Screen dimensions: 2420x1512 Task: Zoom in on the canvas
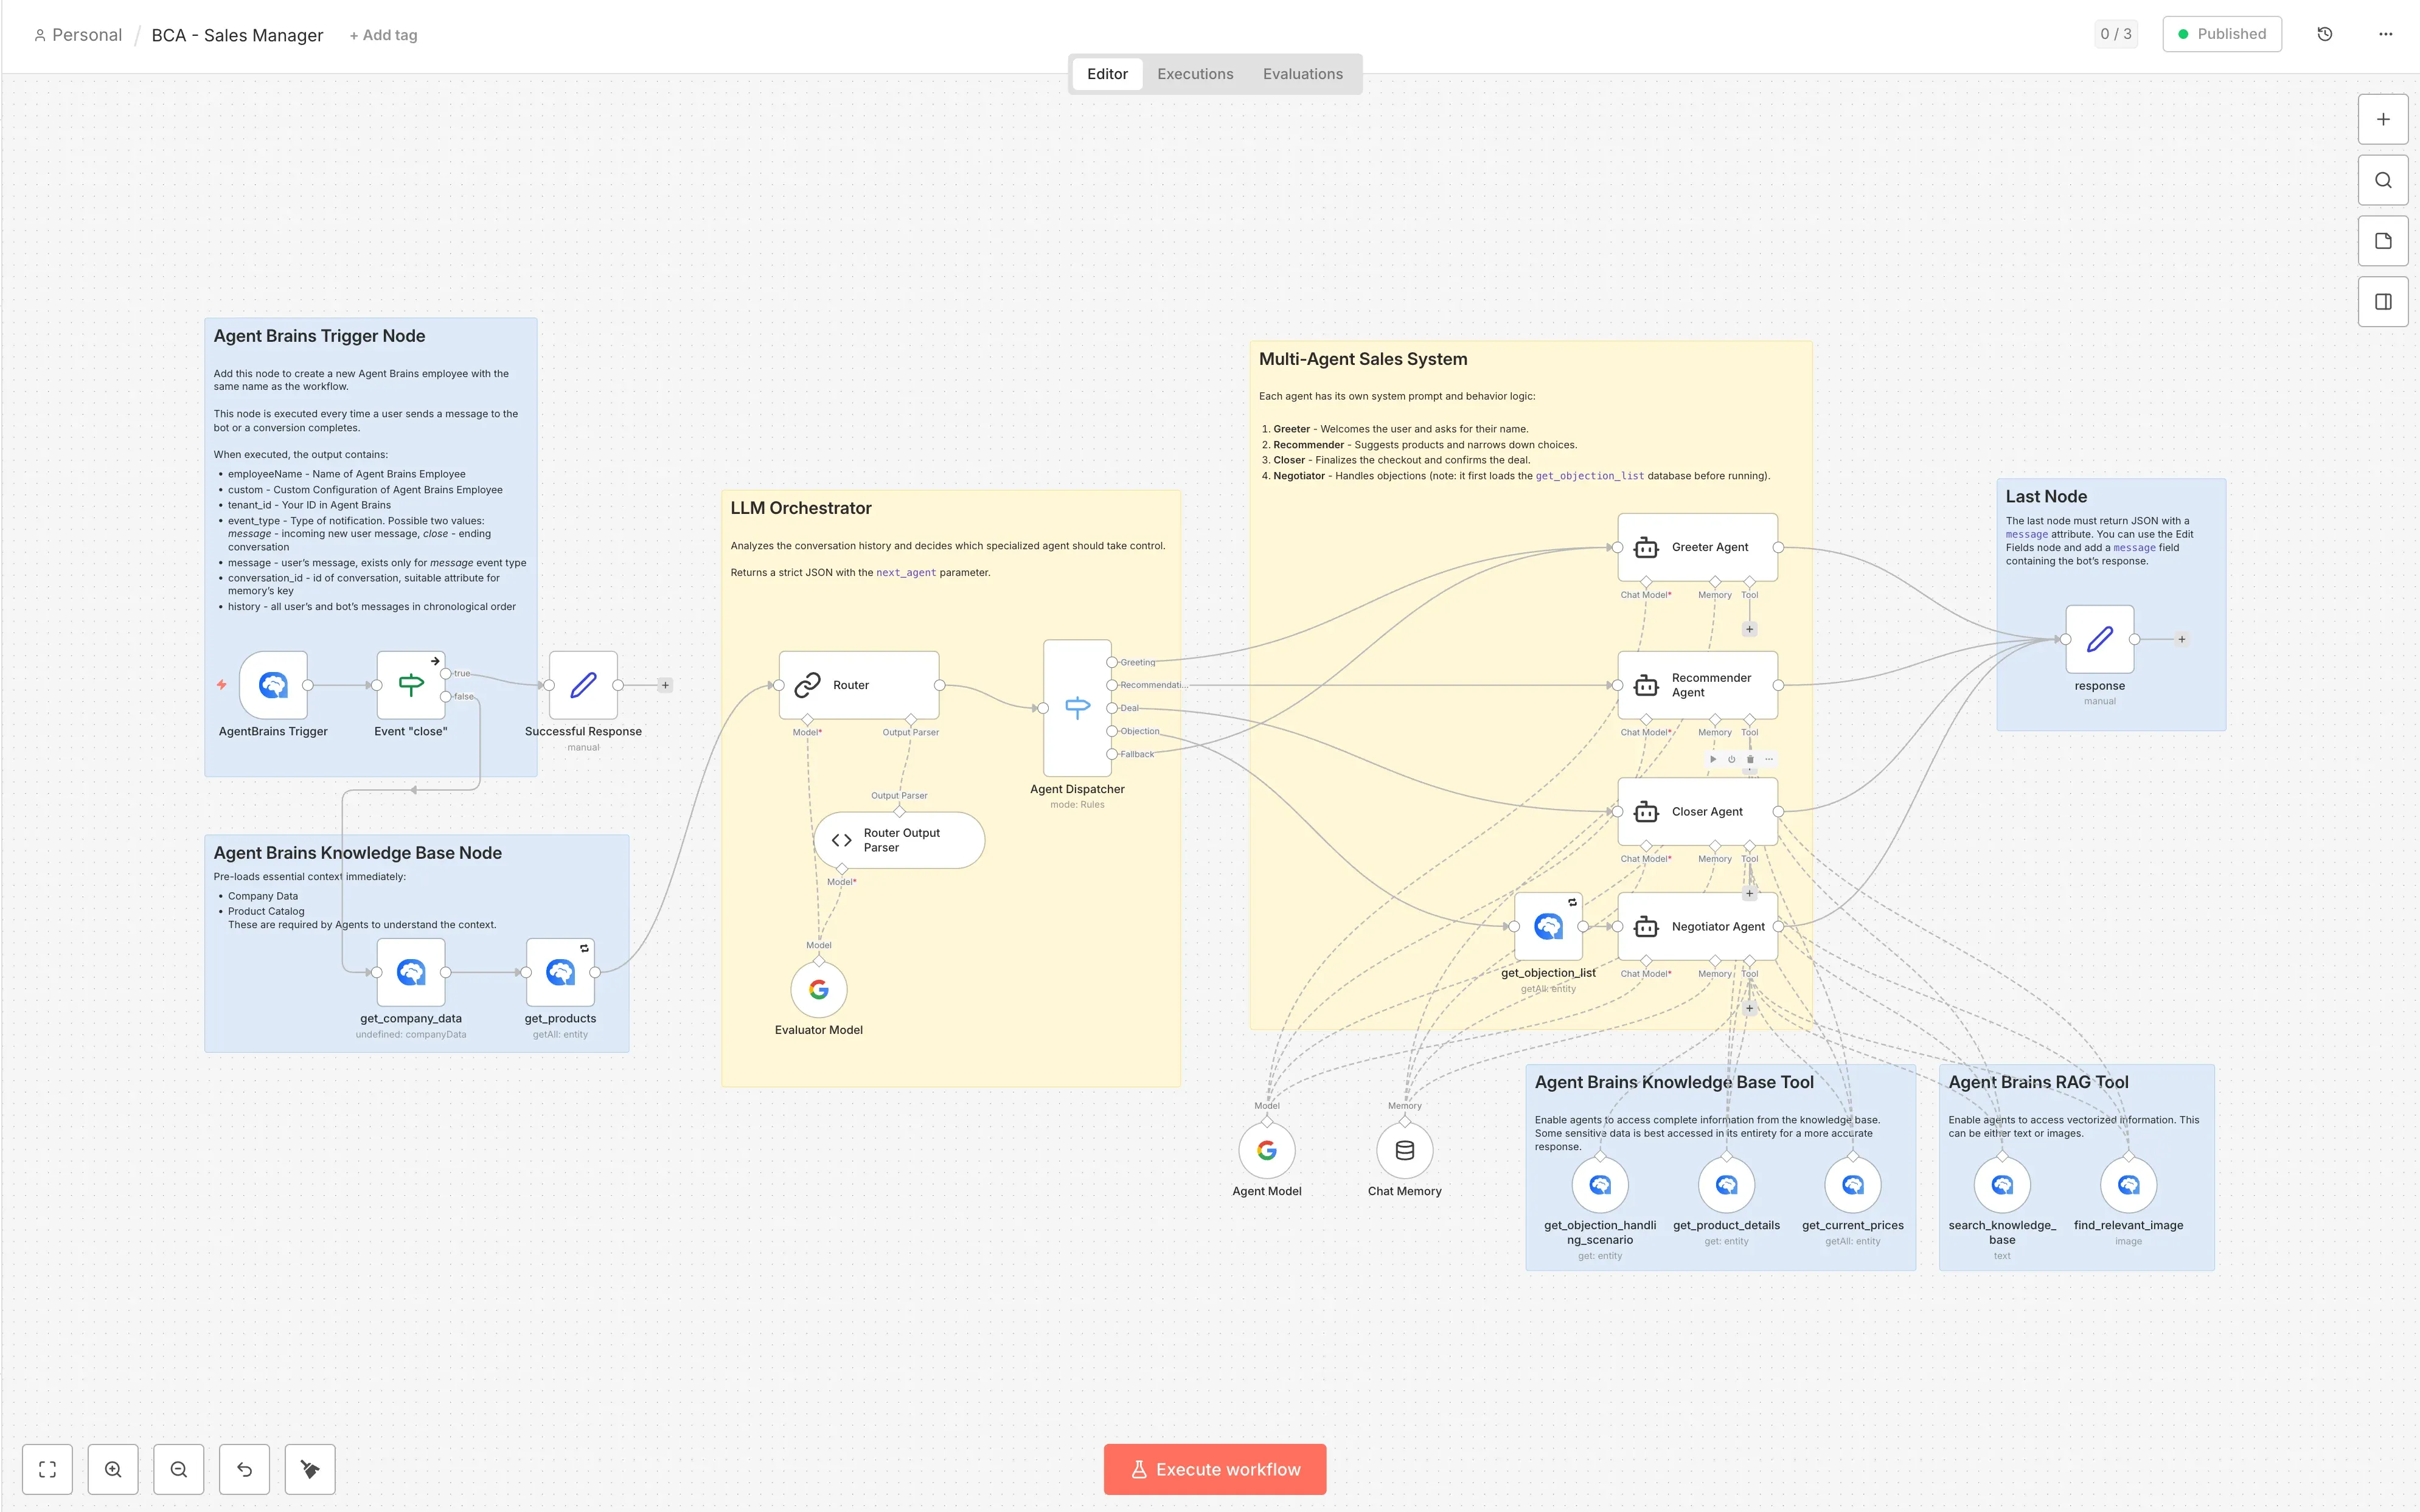[113, 1469]
